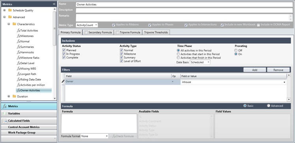Switch to the Tripwire Thresholds tab
295x143 pixels.
(x=156, y=32)
